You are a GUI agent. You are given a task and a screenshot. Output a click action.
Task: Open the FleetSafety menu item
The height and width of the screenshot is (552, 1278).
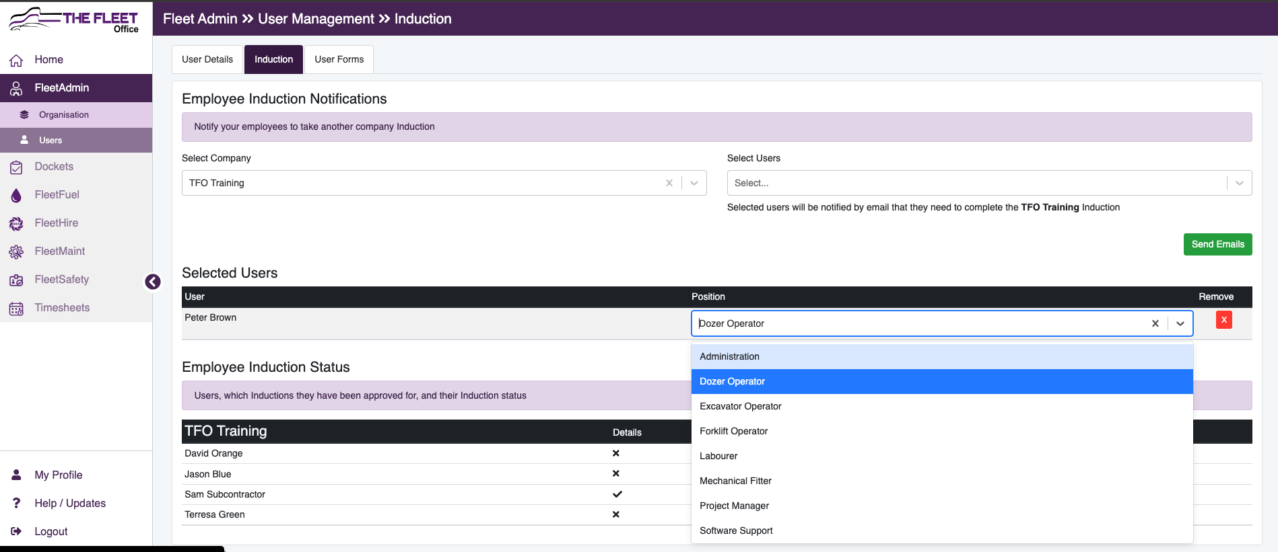coord(76,280)
